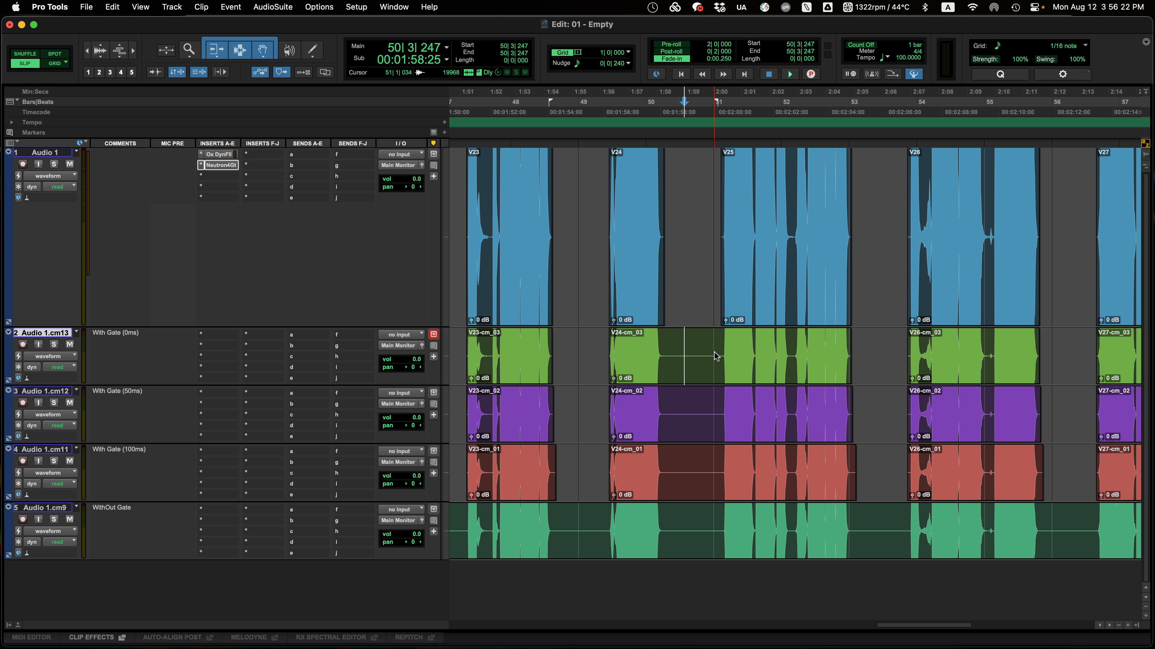Toggle the metronome click icon
Image resolution: width=1155 pixels, height=649 pixels.
pos(872,74)
